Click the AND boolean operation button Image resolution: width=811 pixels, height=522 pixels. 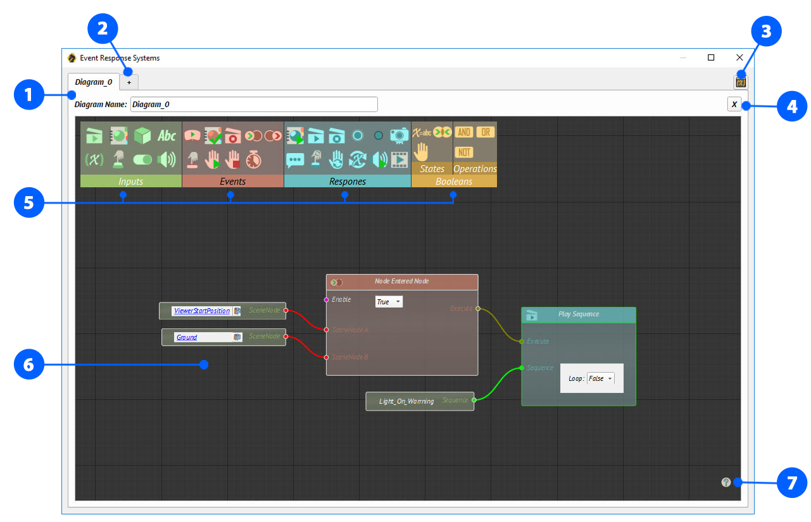point(464,132)
